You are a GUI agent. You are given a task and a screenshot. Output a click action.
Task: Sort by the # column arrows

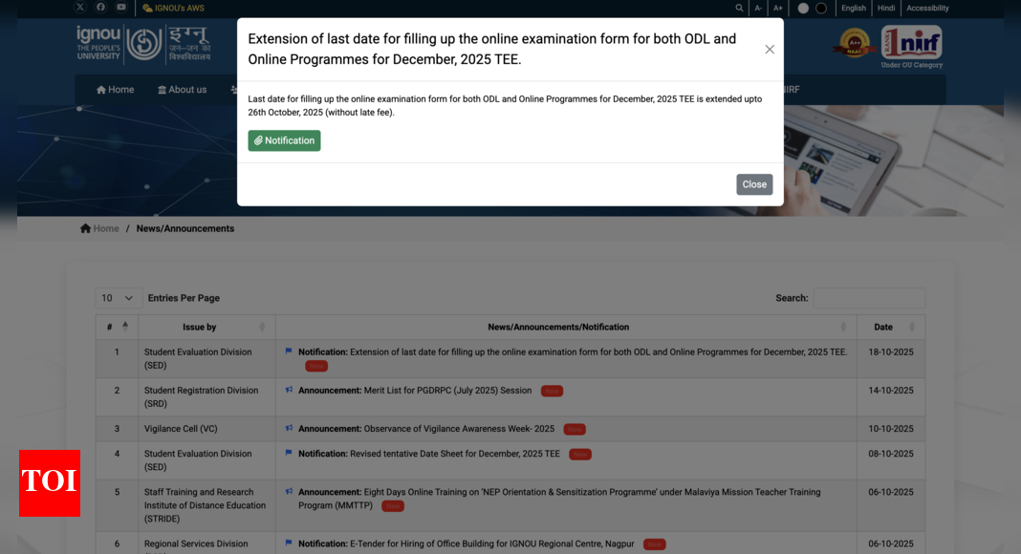coord(125,327)
